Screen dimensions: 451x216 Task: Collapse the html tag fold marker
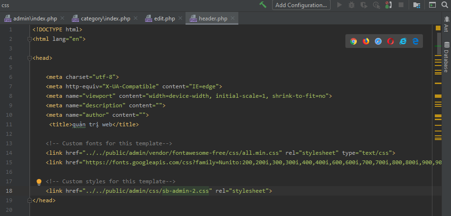(29, 39)
